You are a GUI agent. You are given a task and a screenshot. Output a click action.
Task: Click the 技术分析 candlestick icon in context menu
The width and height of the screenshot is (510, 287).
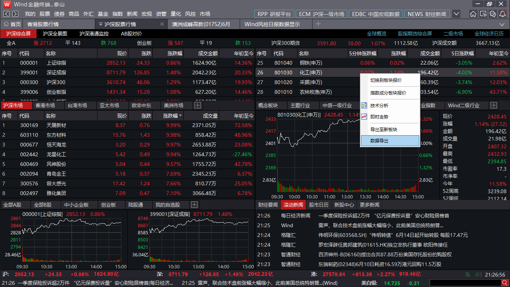pos(364,106)
